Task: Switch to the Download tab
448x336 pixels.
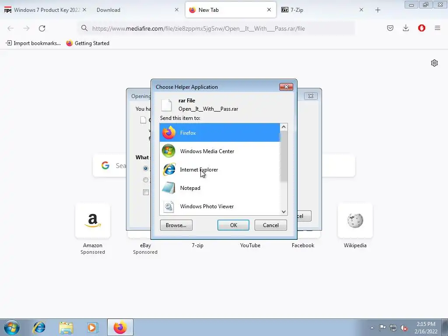Action: tap(134, 10)
